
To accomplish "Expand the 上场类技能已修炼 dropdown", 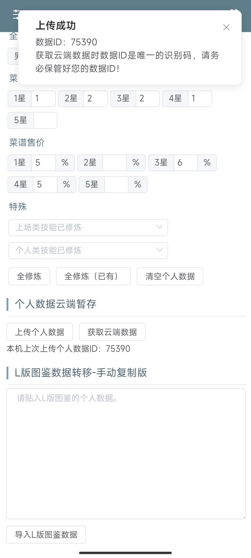I will pyautogui.click(x=88, y=227).
